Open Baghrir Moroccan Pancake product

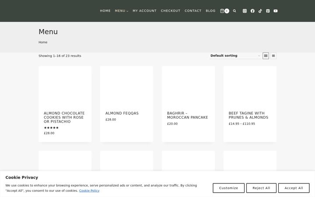(187, 116)
